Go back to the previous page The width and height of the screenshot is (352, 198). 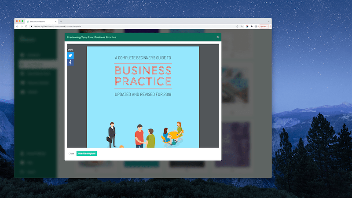(x=17, y=26)
